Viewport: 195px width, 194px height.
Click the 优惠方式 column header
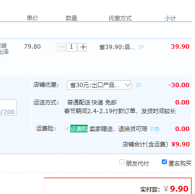point(120,18)
